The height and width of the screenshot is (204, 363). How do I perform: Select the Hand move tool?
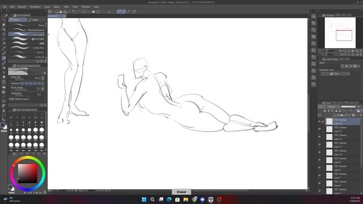coord(4,24)
